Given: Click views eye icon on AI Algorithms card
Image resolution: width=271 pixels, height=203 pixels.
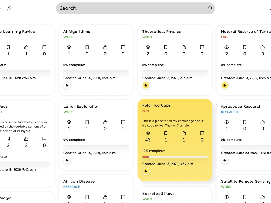Looking at the screenshot, I should coord(69,47).
